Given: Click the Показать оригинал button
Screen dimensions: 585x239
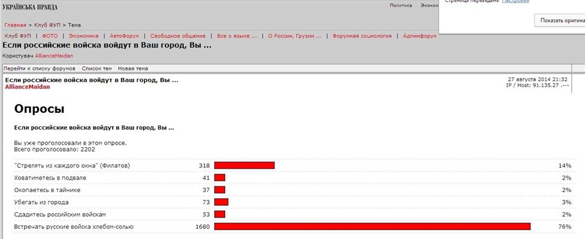Looking at the screenshot, I should pyautogui.click(x=560, y=20).
